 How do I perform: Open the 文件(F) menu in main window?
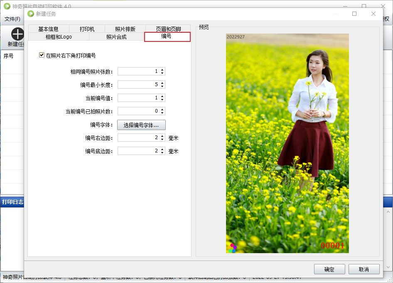(x=12, y=19)
